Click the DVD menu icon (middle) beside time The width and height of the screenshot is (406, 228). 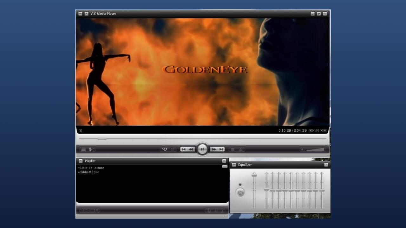point(318,130)
